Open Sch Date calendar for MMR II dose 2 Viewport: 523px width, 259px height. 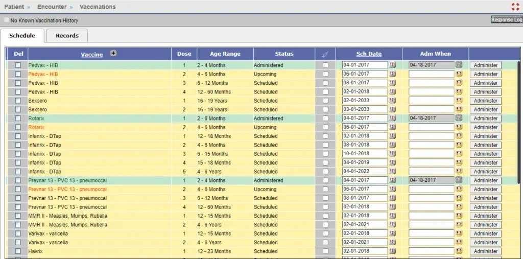point(392,225)
